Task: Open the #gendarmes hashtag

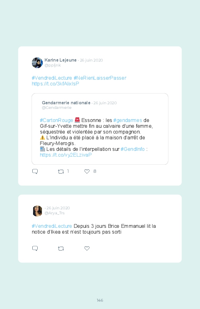Action: click(x=128, y=120)
